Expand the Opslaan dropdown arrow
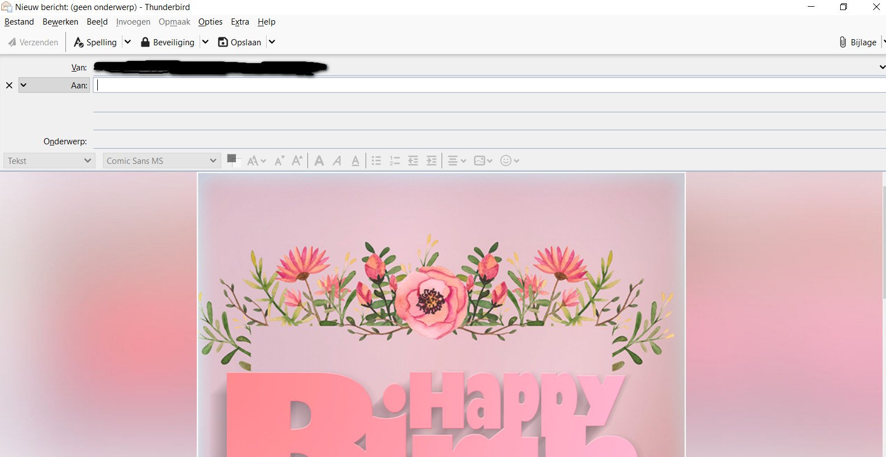Screen dimensions: 886x457 pyautogui.click(x=272, y=42)
